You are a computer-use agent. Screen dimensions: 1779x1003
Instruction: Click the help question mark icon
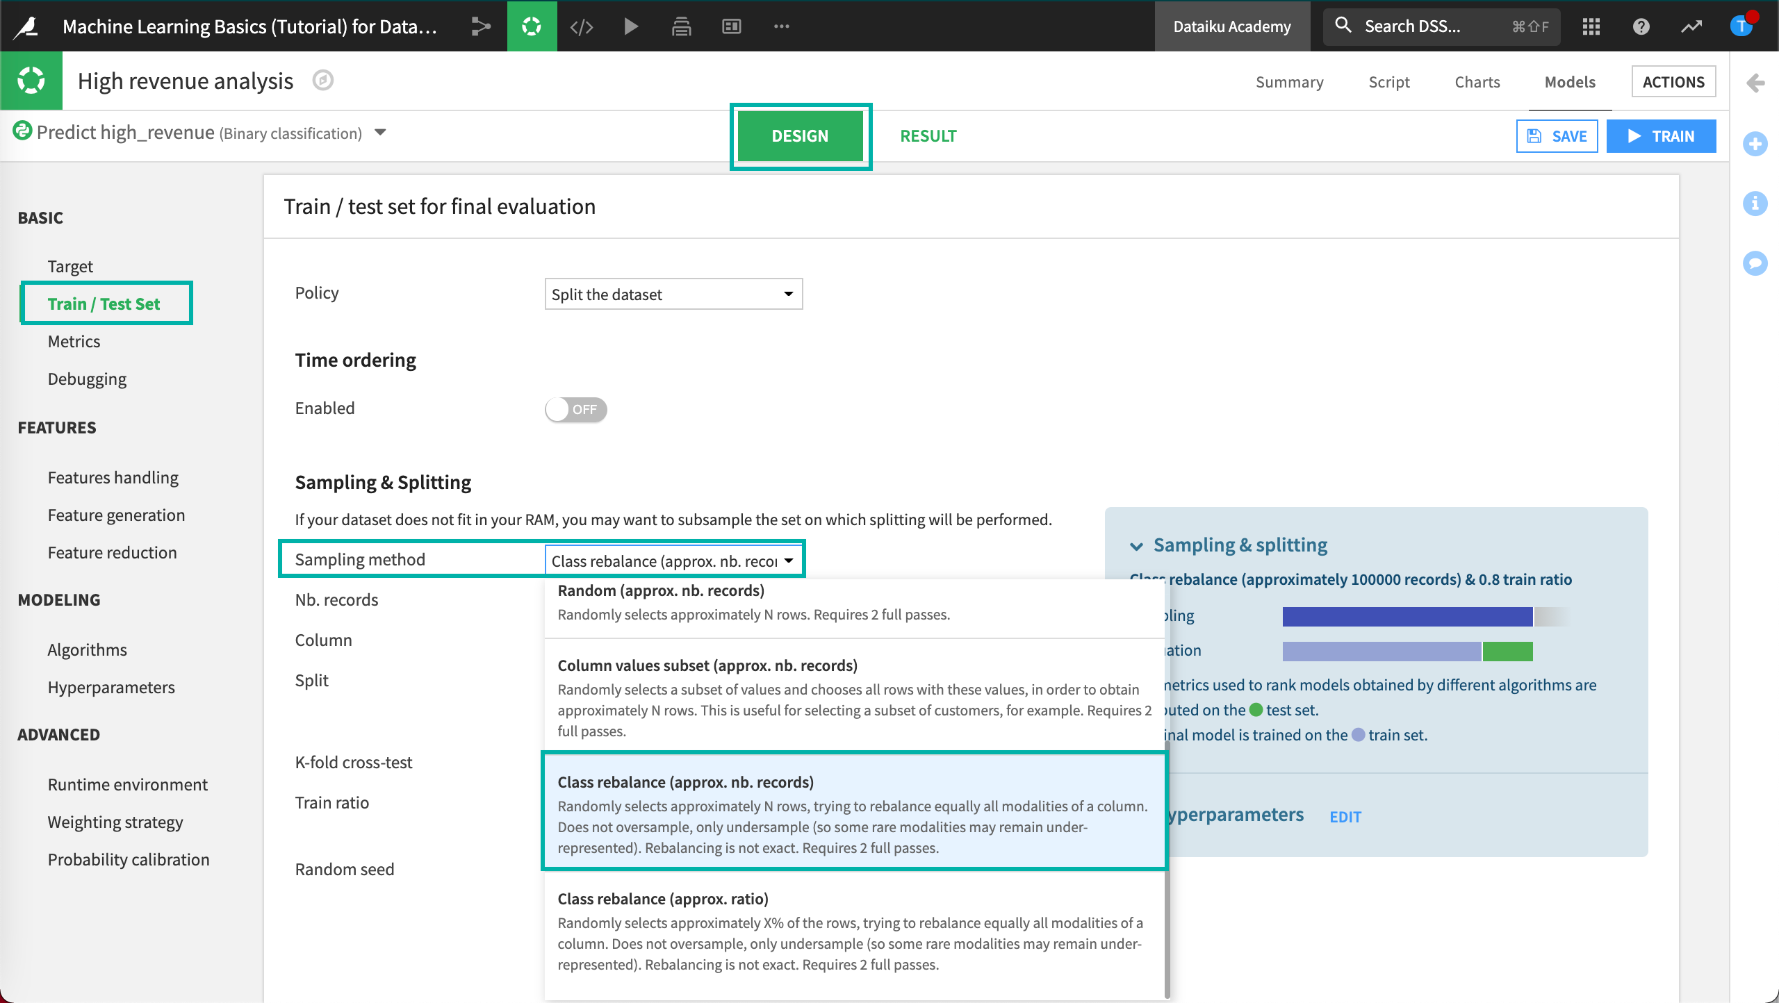1641,24
